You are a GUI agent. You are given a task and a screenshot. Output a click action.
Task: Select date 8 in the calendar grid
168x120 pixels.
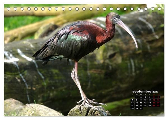point(137,100)
